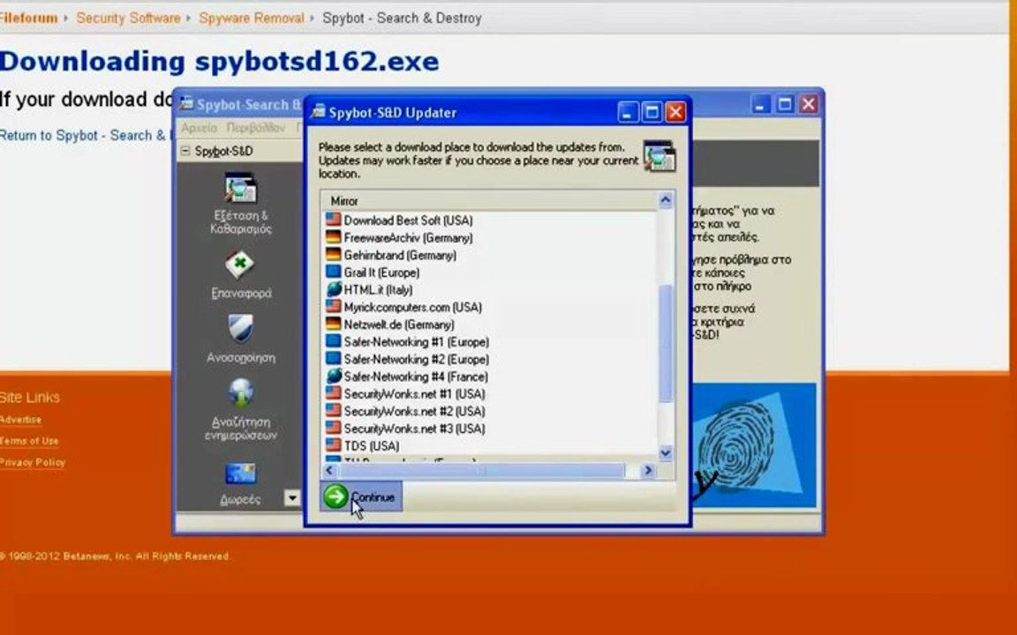1017x635 pixels.
Task: Open Terms of Use link
Action: (x=29, y=441)
